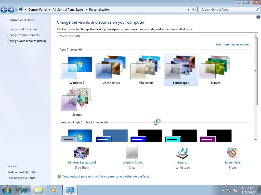Image resolution: width=261 pixels, height=195 pixels.
Task: Click the Forward navigation arrow
Action: click(11, 10)
